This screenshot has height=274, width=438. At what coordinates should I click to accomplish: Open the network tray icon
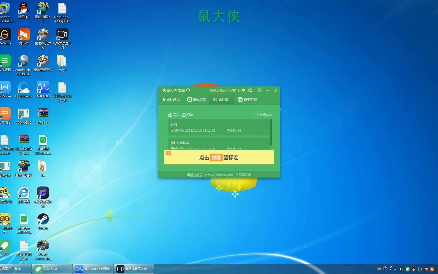[420, 269]
